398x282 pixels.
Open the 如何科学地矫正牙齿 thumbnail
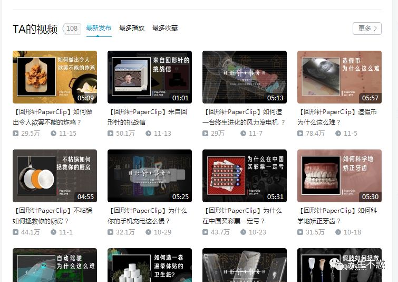(339, 176)
